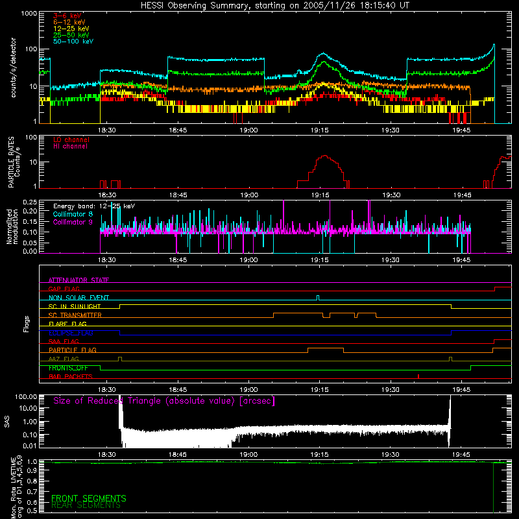Image resolution: width=519 pixels, height=519 pixels.
Task: Click the red BAD_PACKETS spike near 19:35
Action: tap(418, 376)
